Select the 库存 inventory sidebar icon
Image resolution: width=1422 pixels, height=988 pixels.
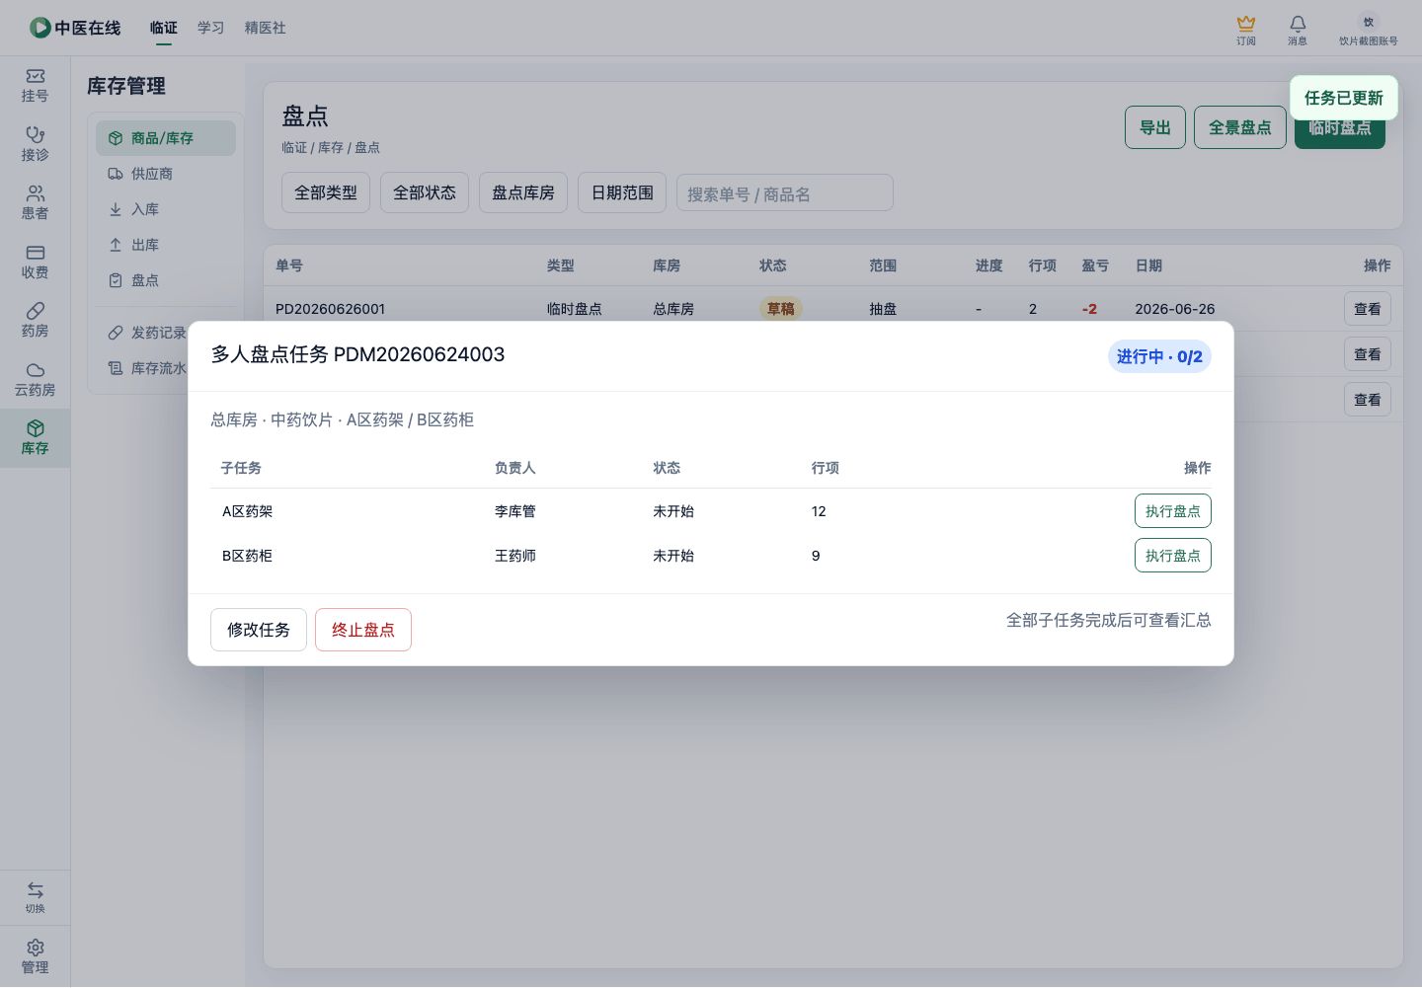pyautogui.click(x=35, y=438)
